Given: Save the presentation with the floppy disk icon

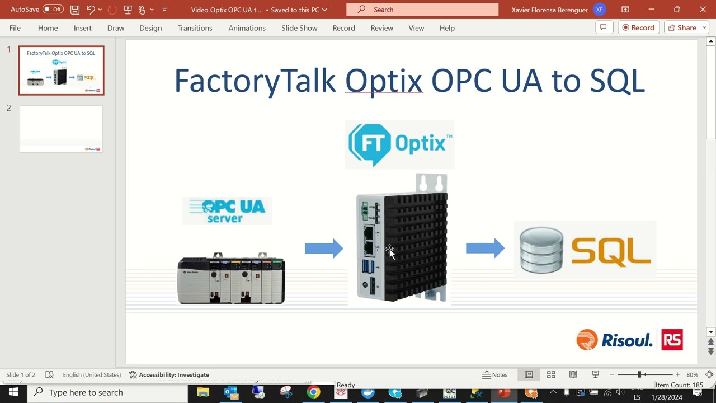Looking at the screenshot, I should pos(75,10).
